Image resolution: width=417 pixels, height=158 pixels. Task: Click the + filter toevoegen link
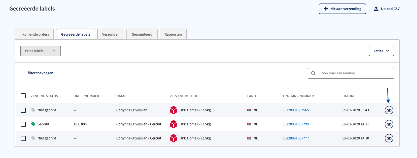[x=39, y=73]
